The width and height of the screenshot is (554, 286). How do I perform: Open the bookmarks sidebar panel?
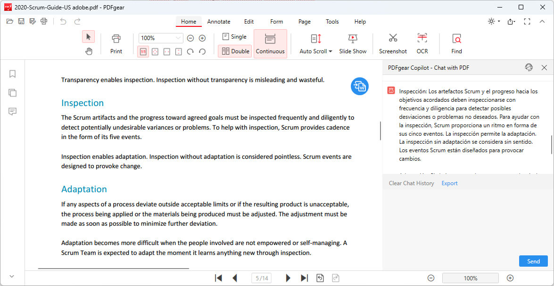coord(12,74)
